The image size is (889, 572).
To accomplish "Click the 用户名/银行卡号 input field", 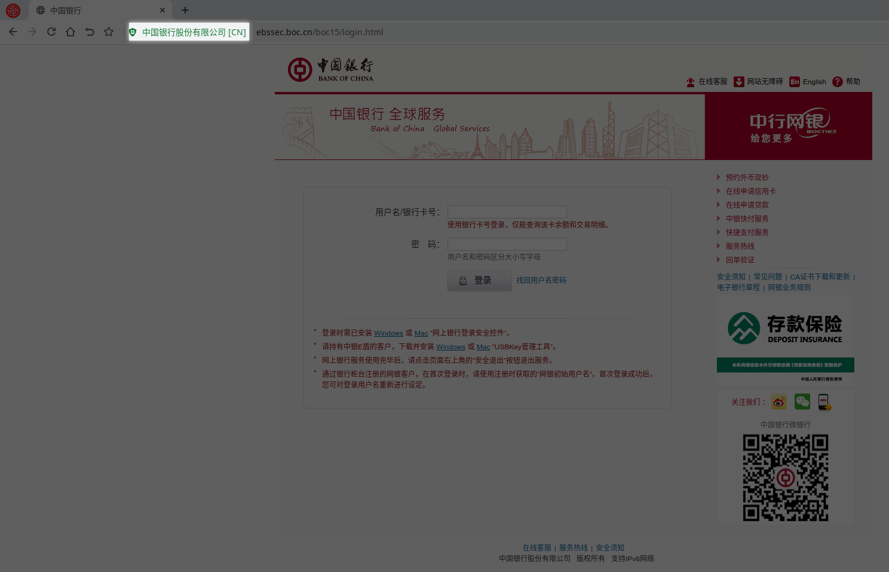I will [x=507, y=212].
